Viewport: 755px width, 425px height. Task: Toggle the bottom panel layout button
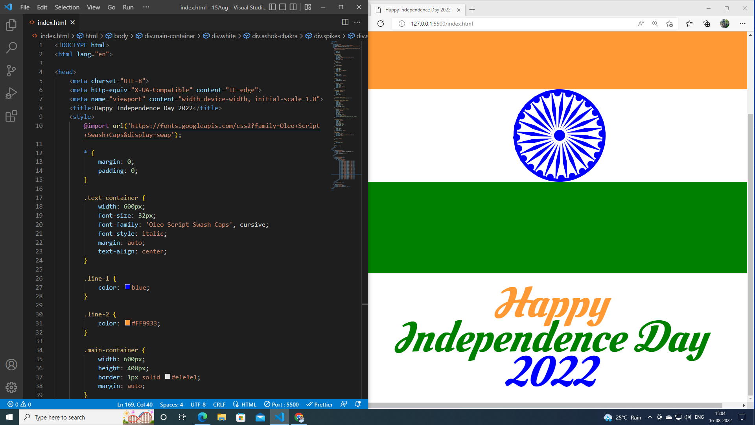coord(283,7)
